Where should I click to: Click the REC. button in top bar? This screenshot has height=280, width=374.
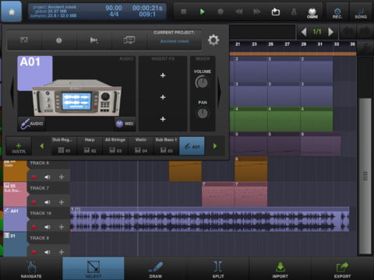[x=337, y=12]
